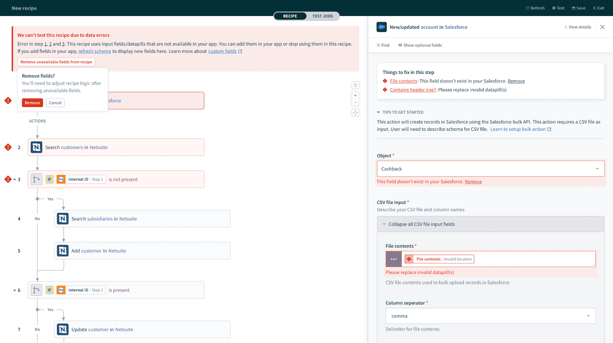Image resolution: width=613 pixels, height=343 pixels.
Task: Select the Recipe tab
Action: tap(290, 16)
